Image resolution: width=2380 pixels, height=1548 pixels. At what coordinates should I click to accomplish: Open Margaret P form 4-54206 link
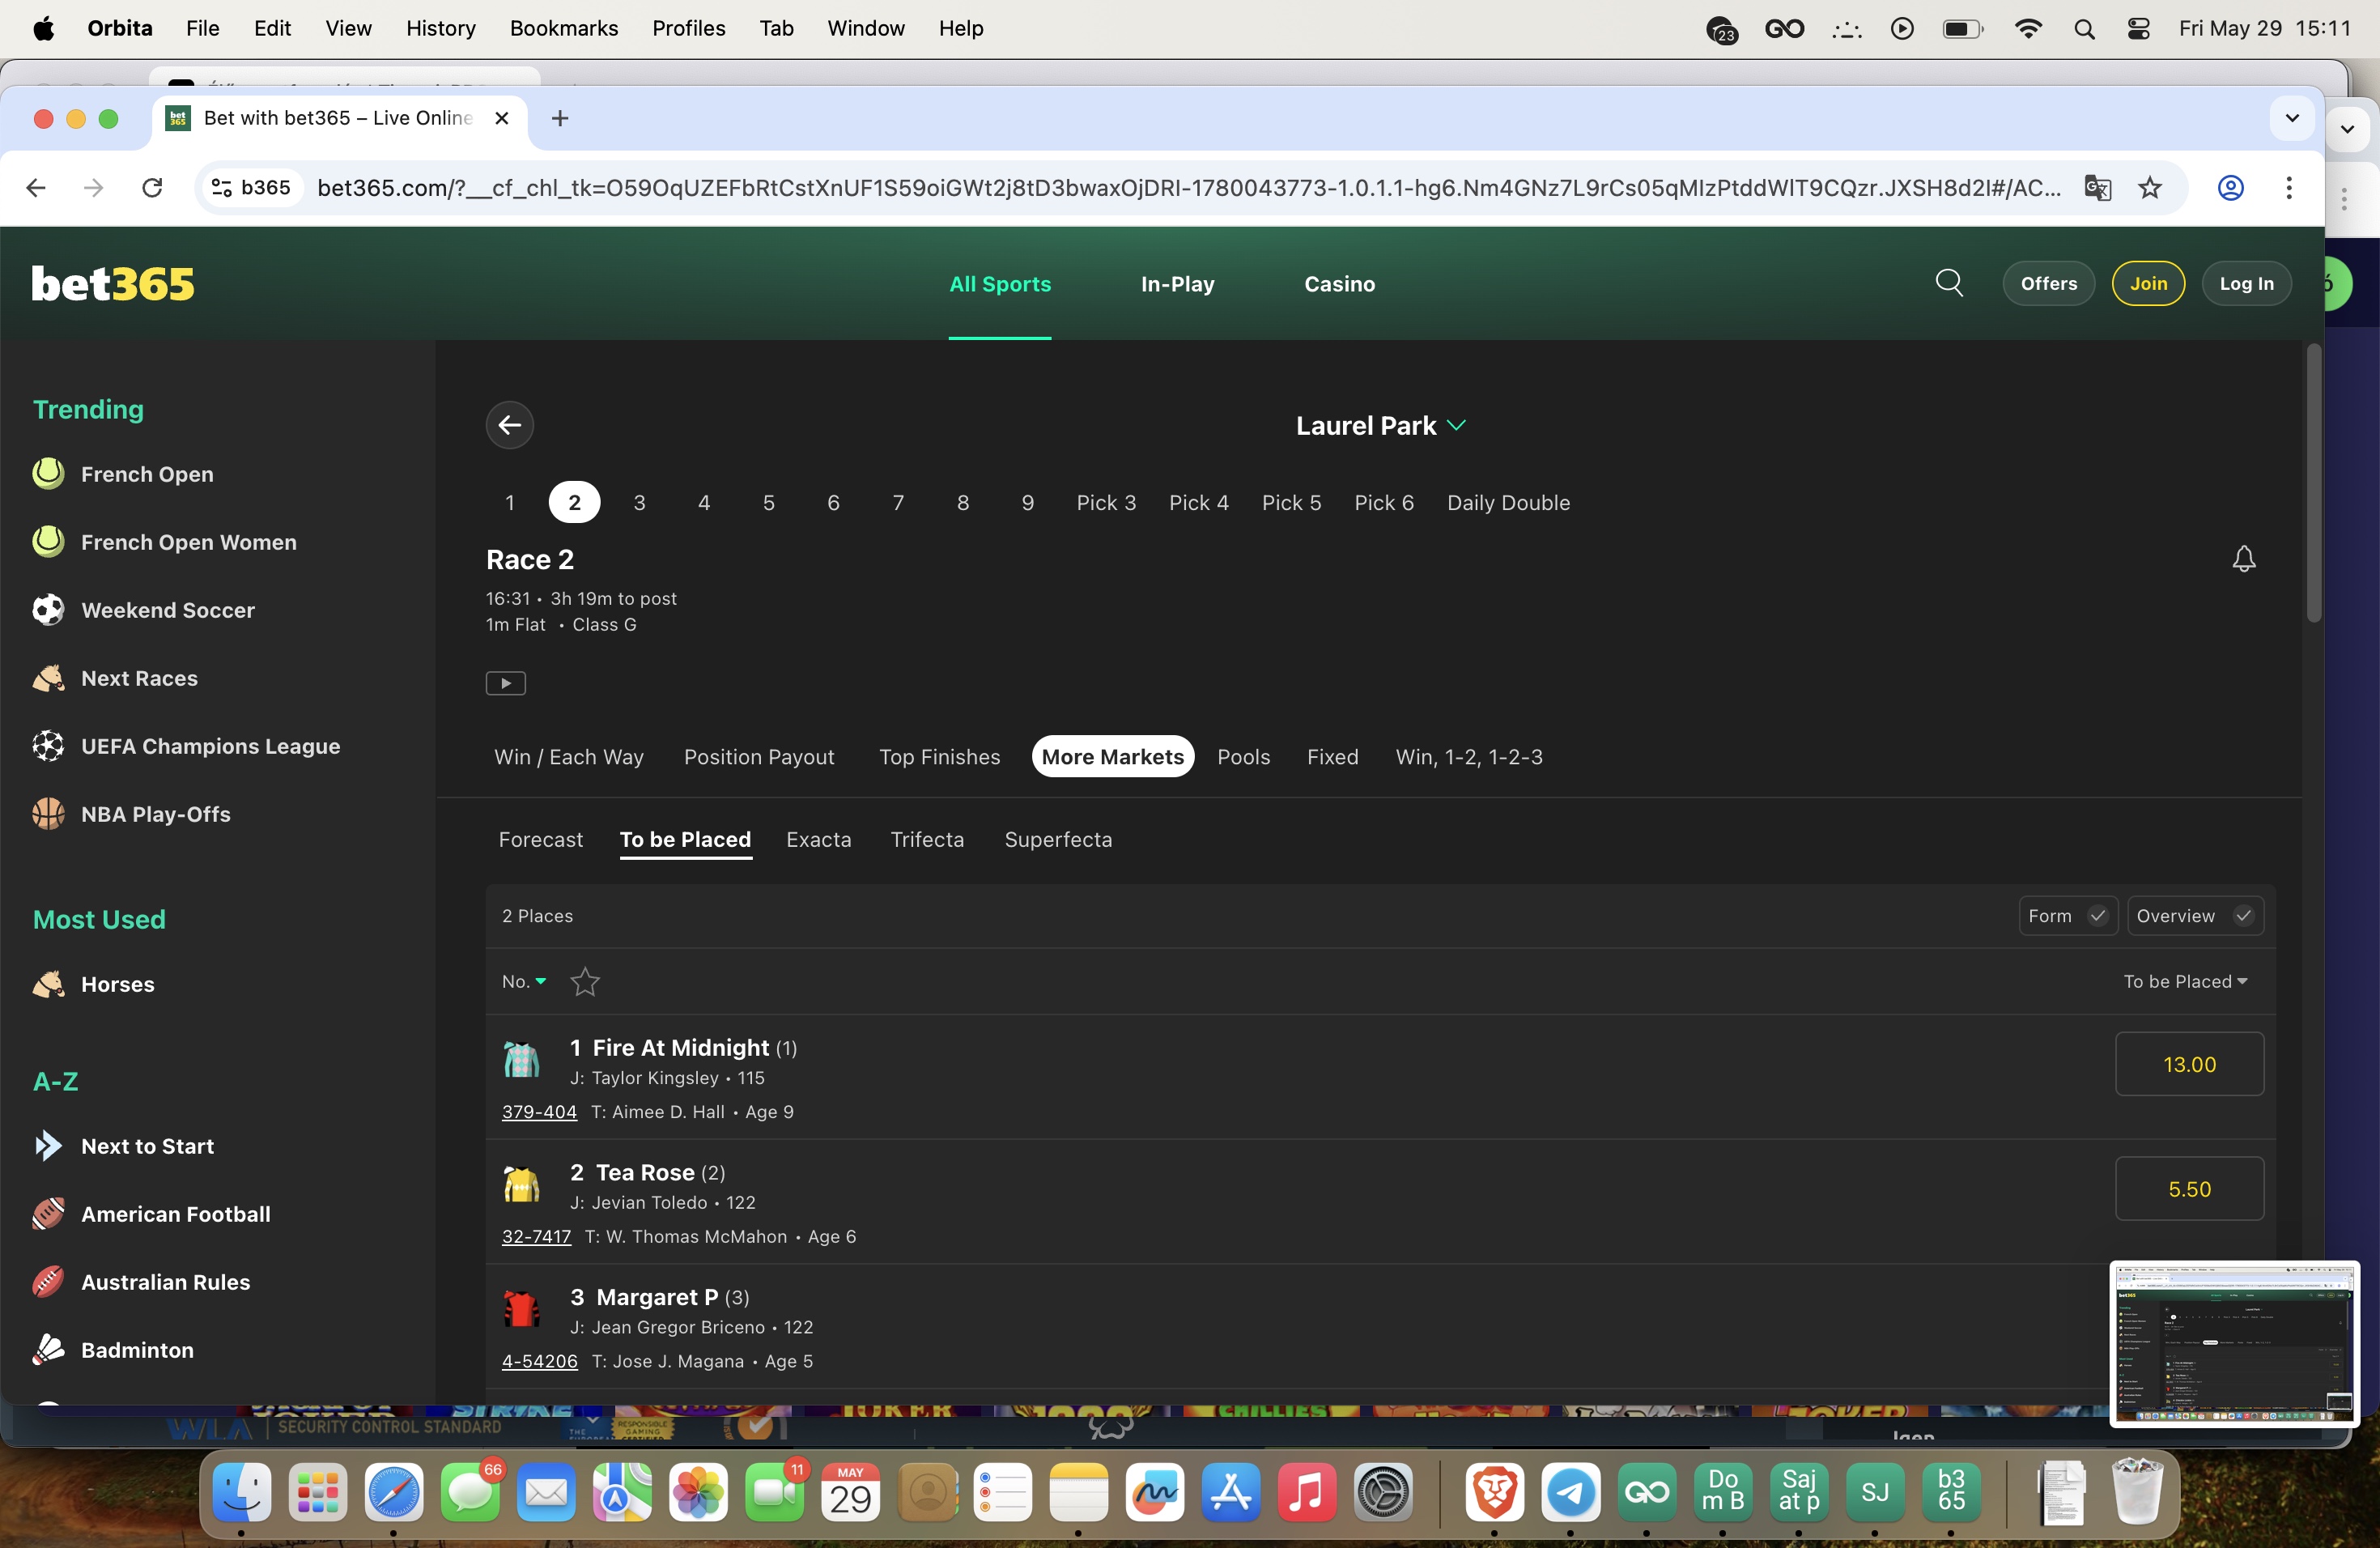tap(539, 1361)
